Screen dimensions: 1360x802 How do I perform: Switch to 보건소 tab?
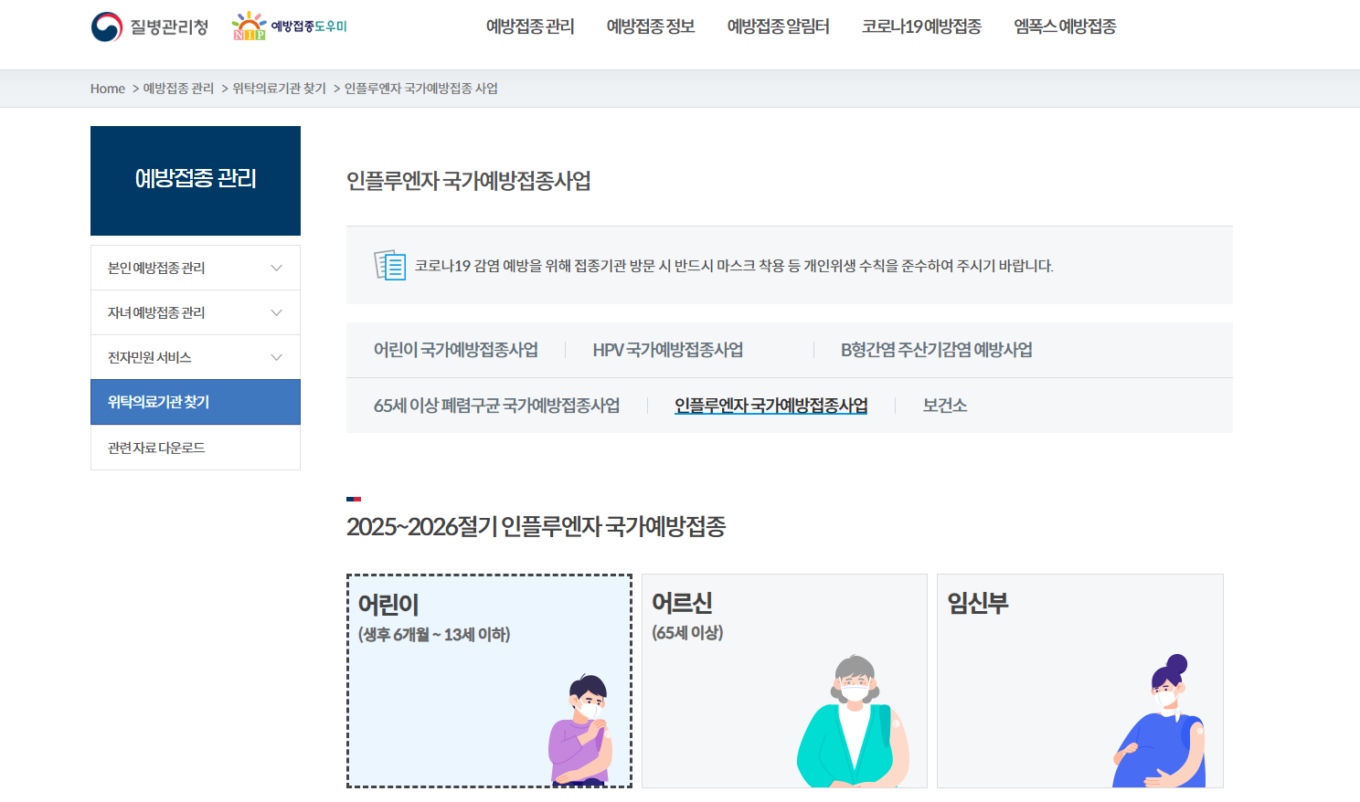point(945,406)
